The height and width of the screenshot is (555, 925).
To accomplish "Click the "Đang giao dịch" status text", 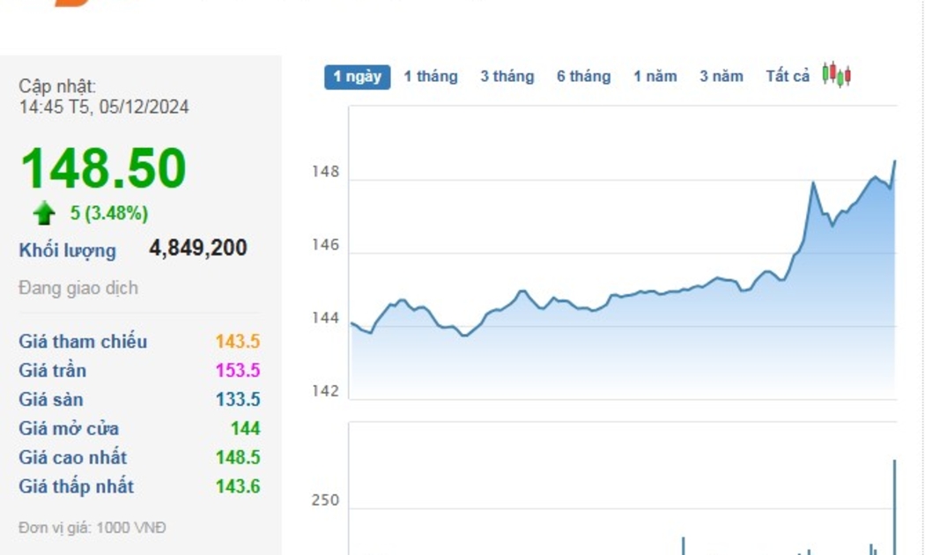I will (x=78, y=288).
